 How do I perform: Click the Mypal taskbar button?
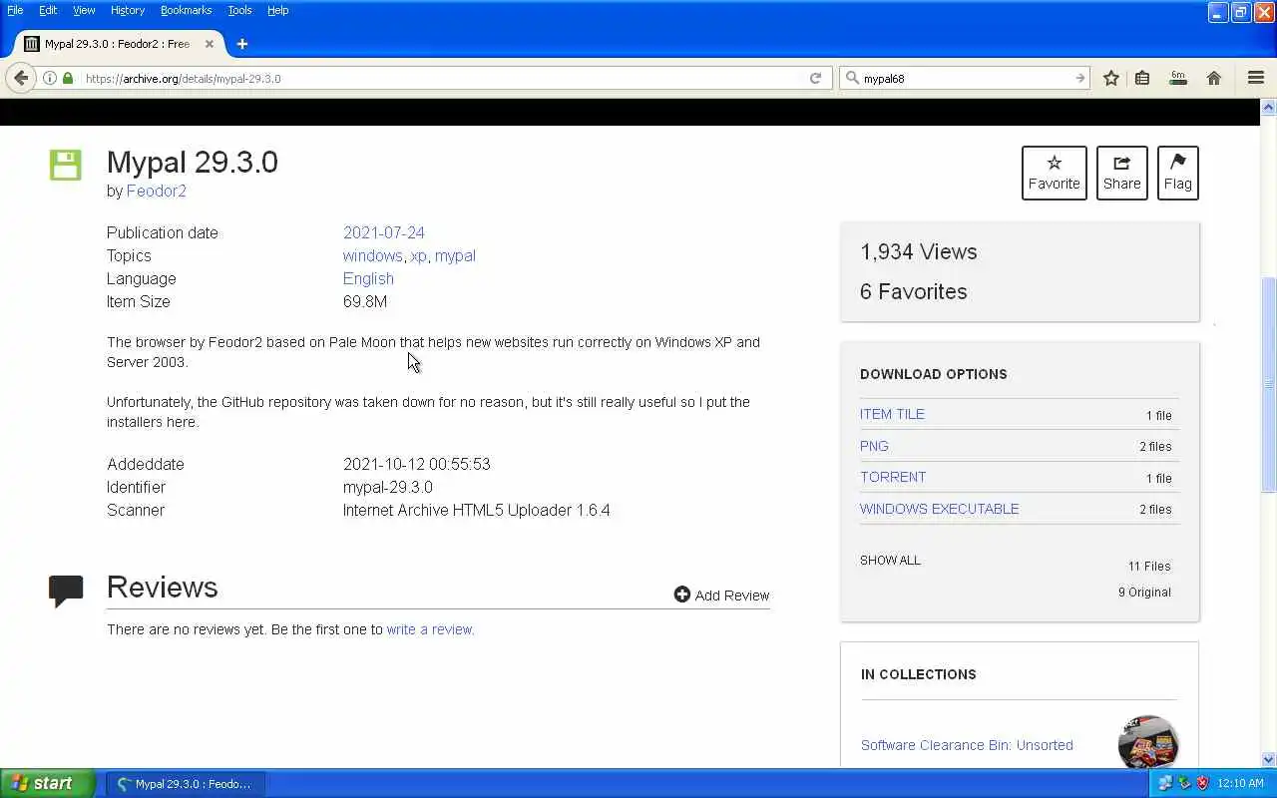(184, 784)
